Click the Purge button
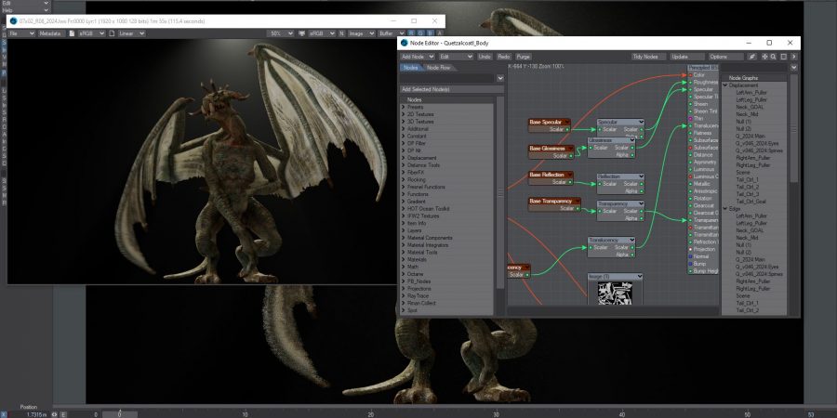This screenshot has height=418, width=837. click(524, 57)
